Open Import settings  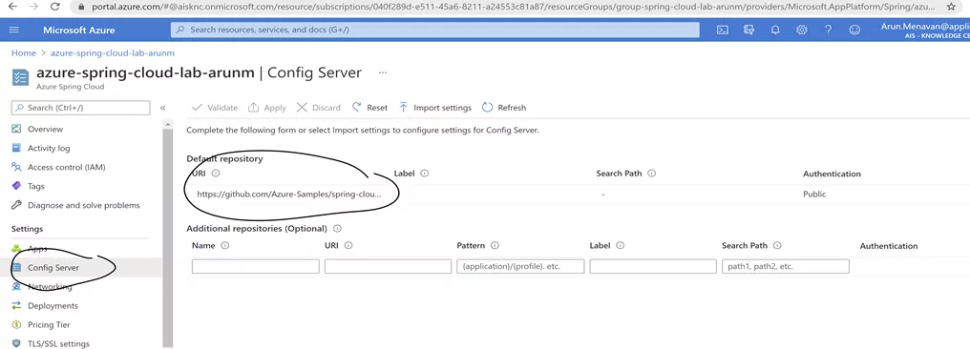click(435, 108)
